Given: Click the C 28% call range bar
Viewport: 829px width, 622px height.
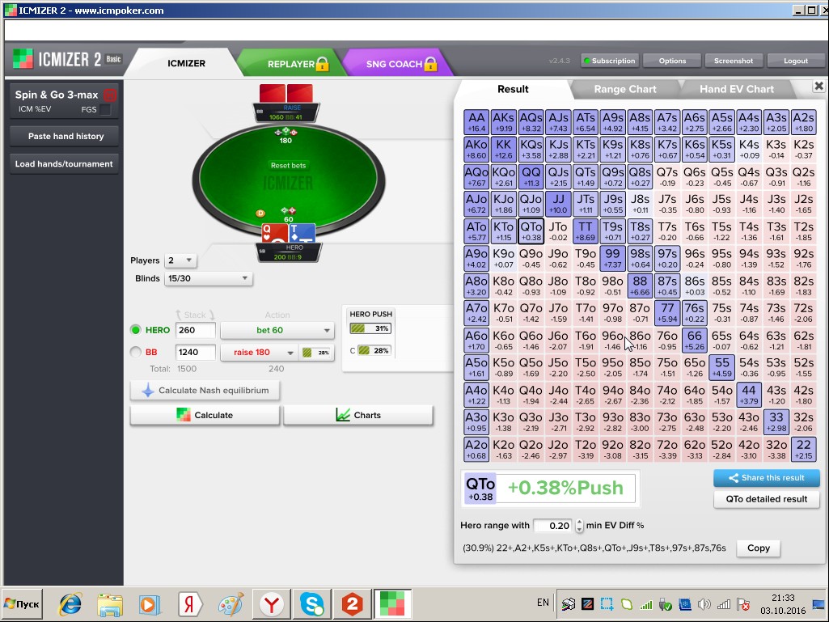Looking at the screenshot, I should (374, 350).
